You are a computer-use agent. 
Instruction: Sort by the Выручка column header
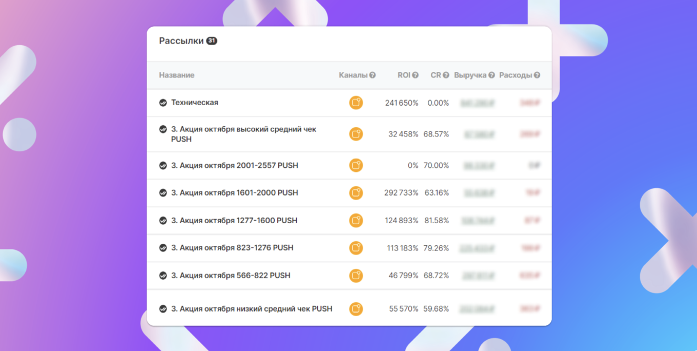point(470,75)
